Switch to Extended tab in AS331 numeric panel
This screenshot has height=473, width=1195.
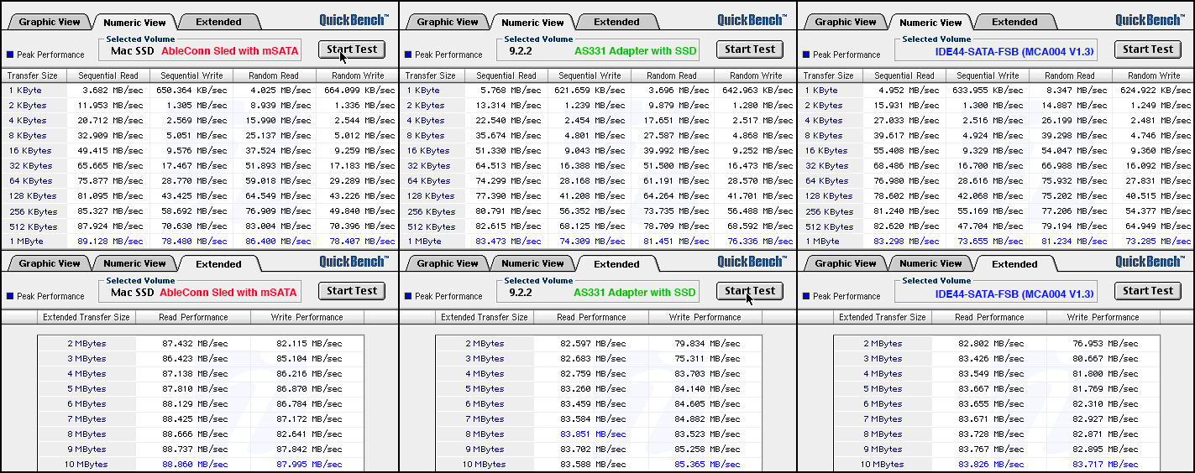[x=616, y=22]
